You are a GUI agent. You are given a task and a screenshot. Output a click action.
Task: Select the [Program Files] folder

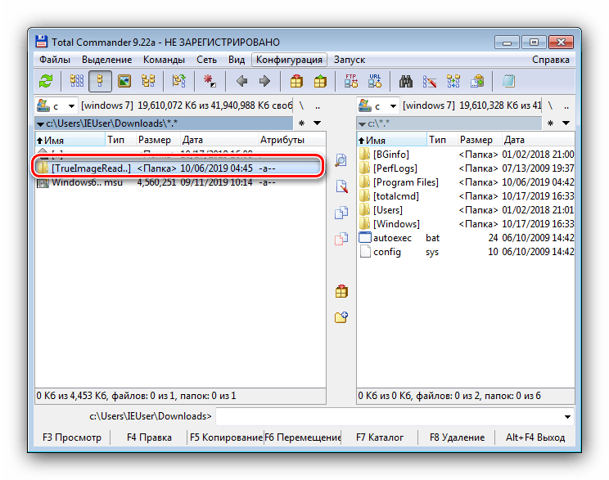pyautogui.click(x=466, y=182)
